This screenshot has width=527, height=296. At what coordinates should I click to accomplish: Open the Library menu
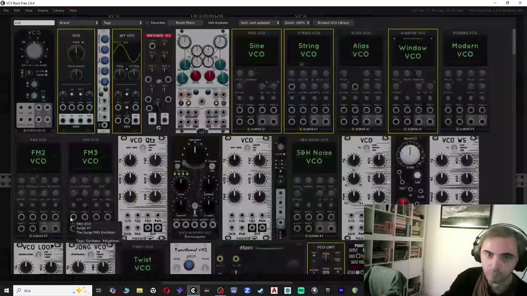coord(58,10)
